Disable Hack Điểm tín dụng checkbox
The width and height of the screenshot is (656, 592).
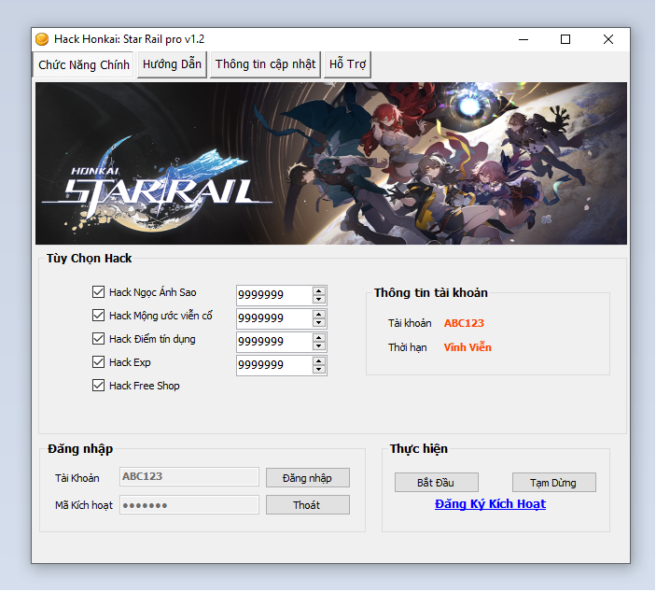(99, 339)
